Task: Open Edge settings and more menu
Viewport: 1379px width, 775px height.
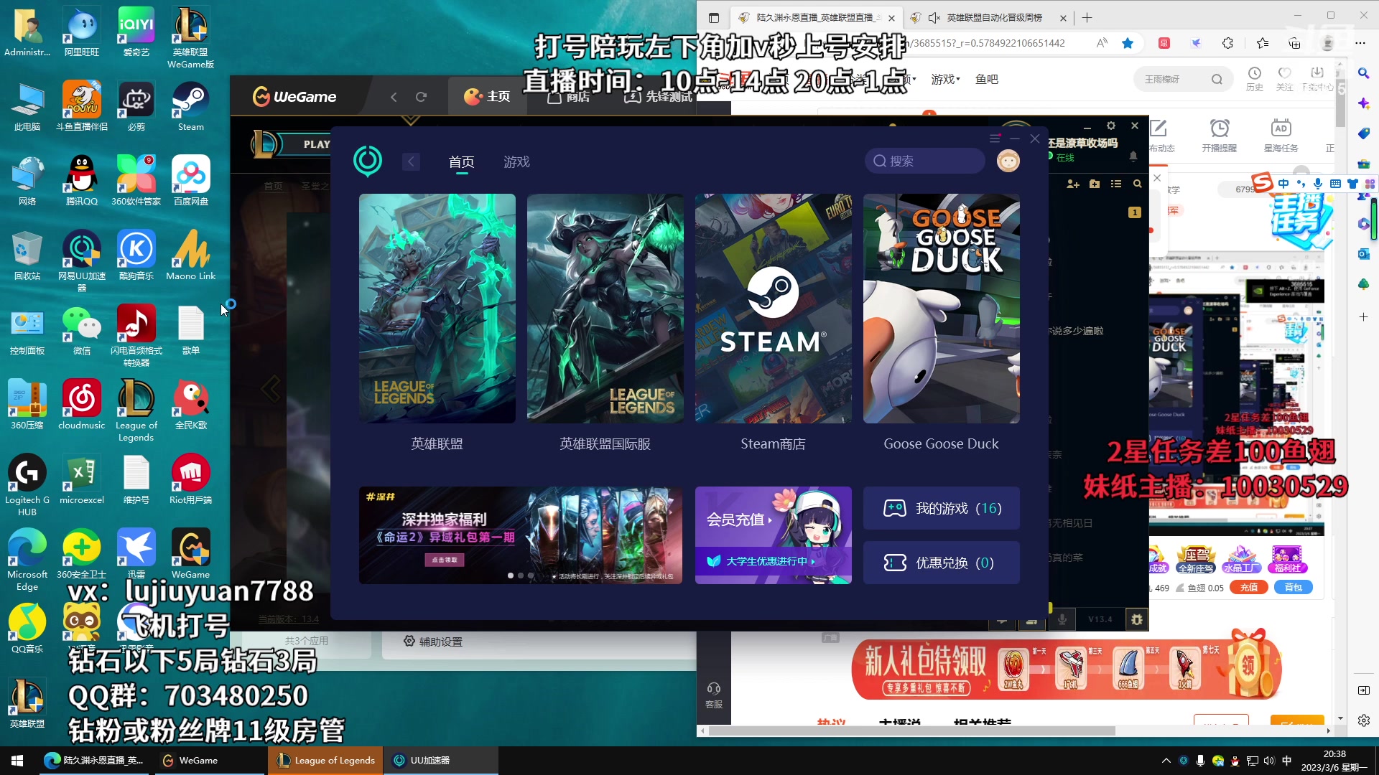Action: (x=1360, y=43)
